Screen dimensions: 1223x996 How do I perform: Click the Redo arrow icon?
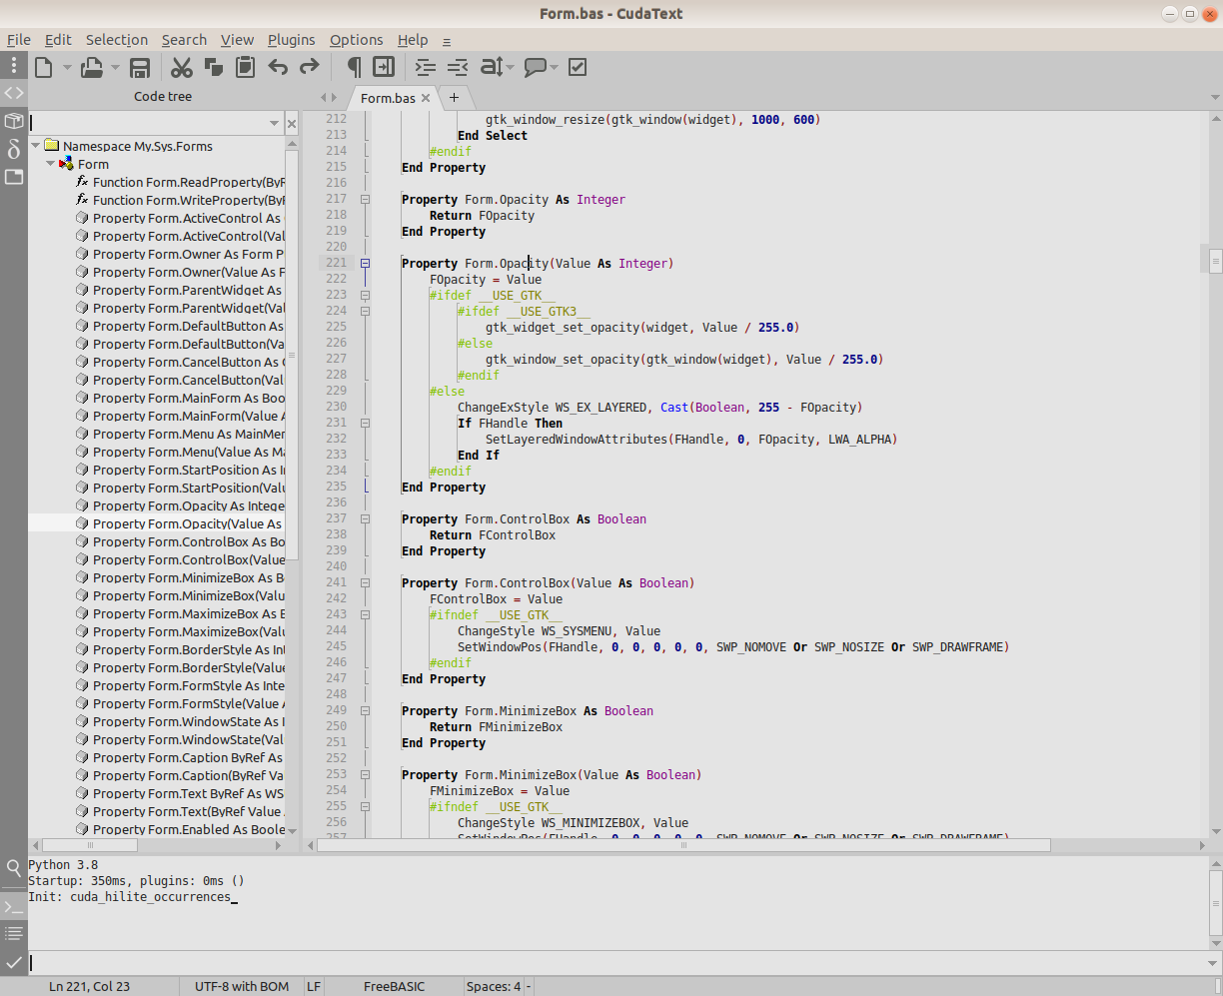pos(310,68)
